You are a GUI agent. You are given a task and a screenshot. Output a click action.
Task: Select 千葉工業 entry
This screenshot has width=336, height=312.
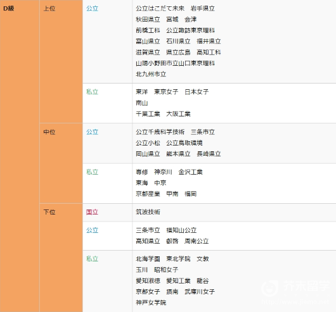point(148,114)
